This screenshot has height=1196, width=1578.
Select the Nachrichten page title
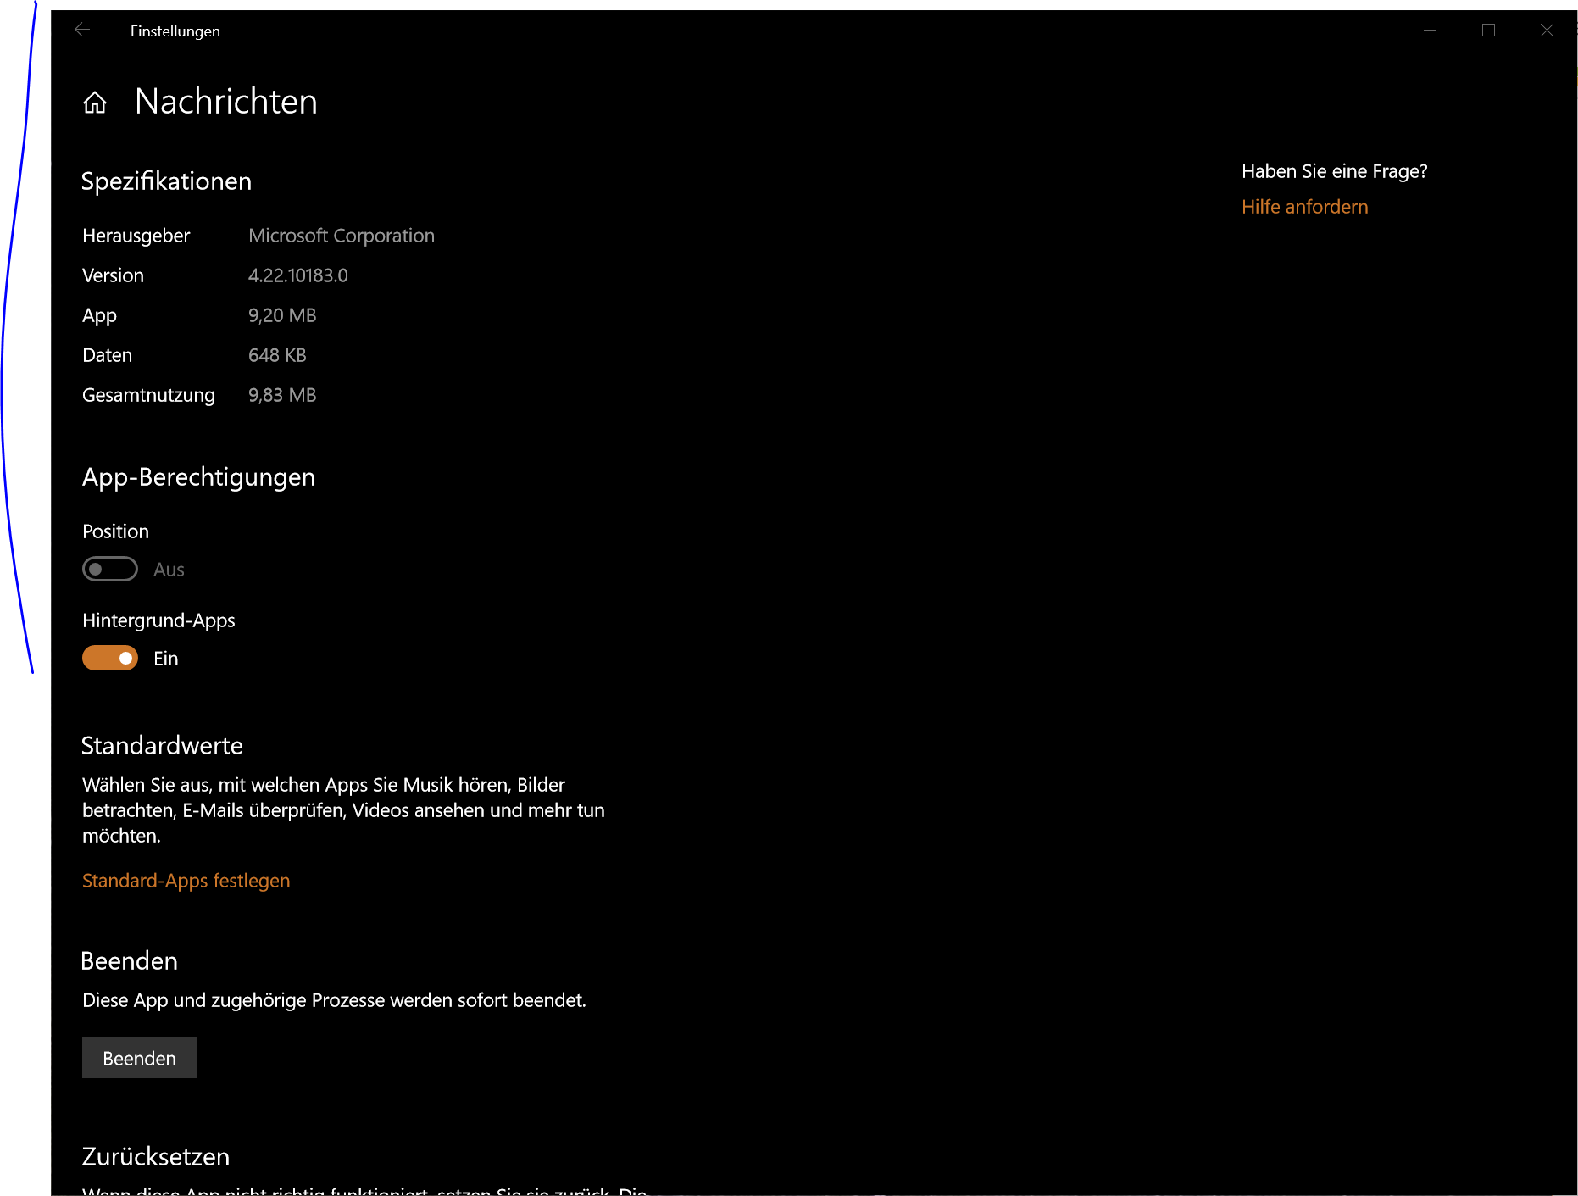coord(226,102)
